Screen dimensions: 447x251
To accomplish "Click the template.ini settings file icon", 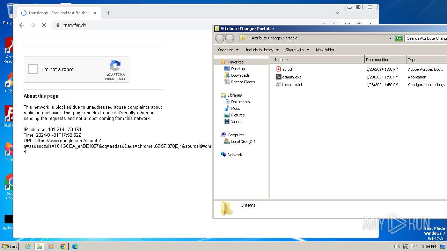I will 278,84.
